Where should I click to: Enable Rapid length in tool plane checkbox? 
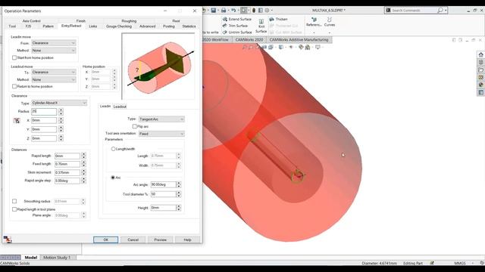coord(14,209)
